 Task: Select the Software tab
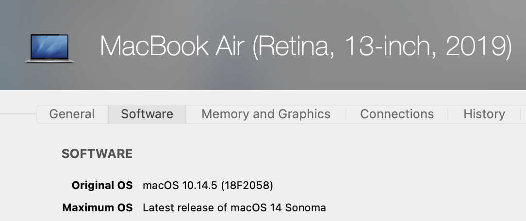click(147, 114)
